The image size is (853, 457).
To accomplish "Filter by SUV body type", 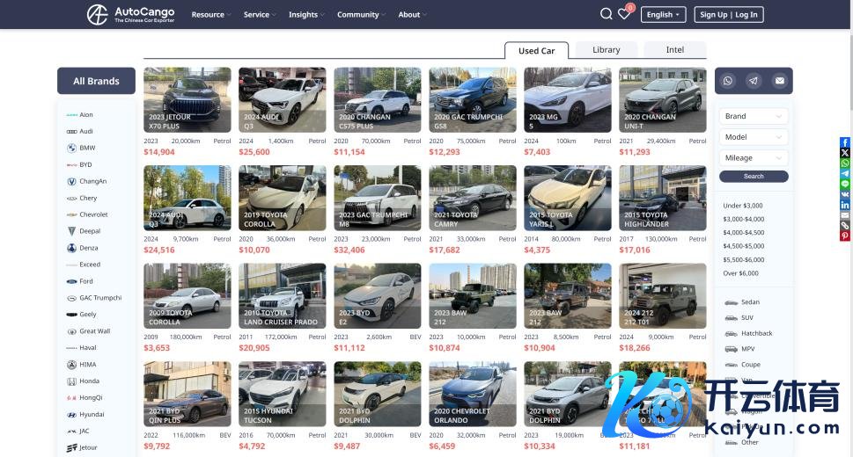I will (746, 317).
